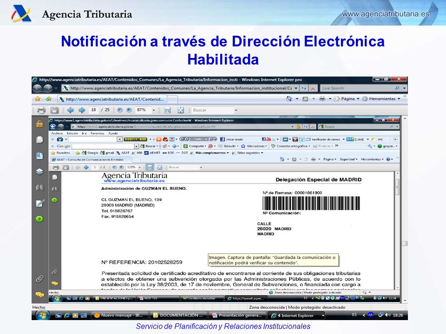
Task: Open Más complementos in the favorites bar
Action: click(212, 153)
